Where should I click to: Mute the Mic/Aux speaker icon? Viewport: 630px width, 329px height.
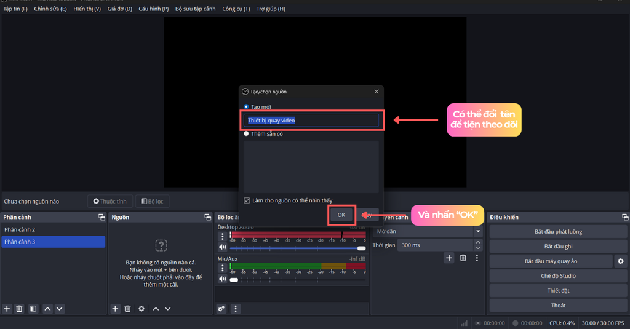point(223,280)
